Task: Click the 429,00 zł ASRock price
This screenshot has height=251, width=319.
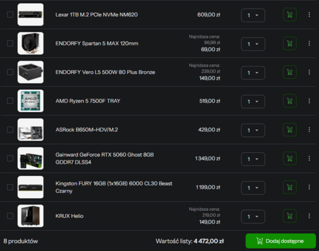Action: coord(209,130)
